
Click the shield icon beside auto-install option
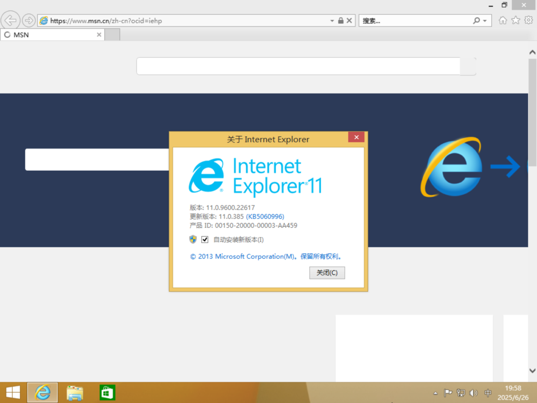coord(193,239)
